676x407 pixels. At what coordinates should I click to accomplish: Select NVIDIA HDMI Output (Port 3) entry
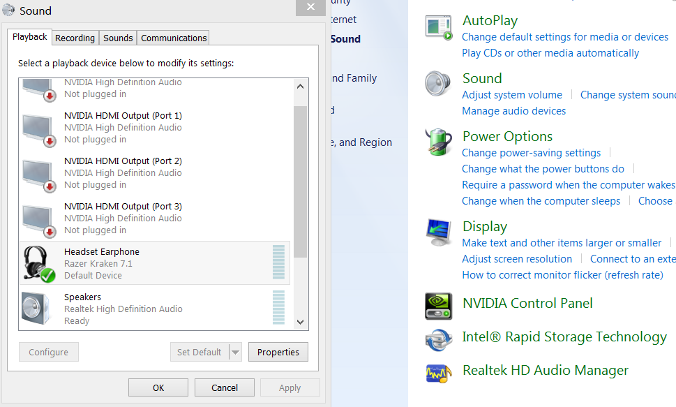click(x=155, y=219)
